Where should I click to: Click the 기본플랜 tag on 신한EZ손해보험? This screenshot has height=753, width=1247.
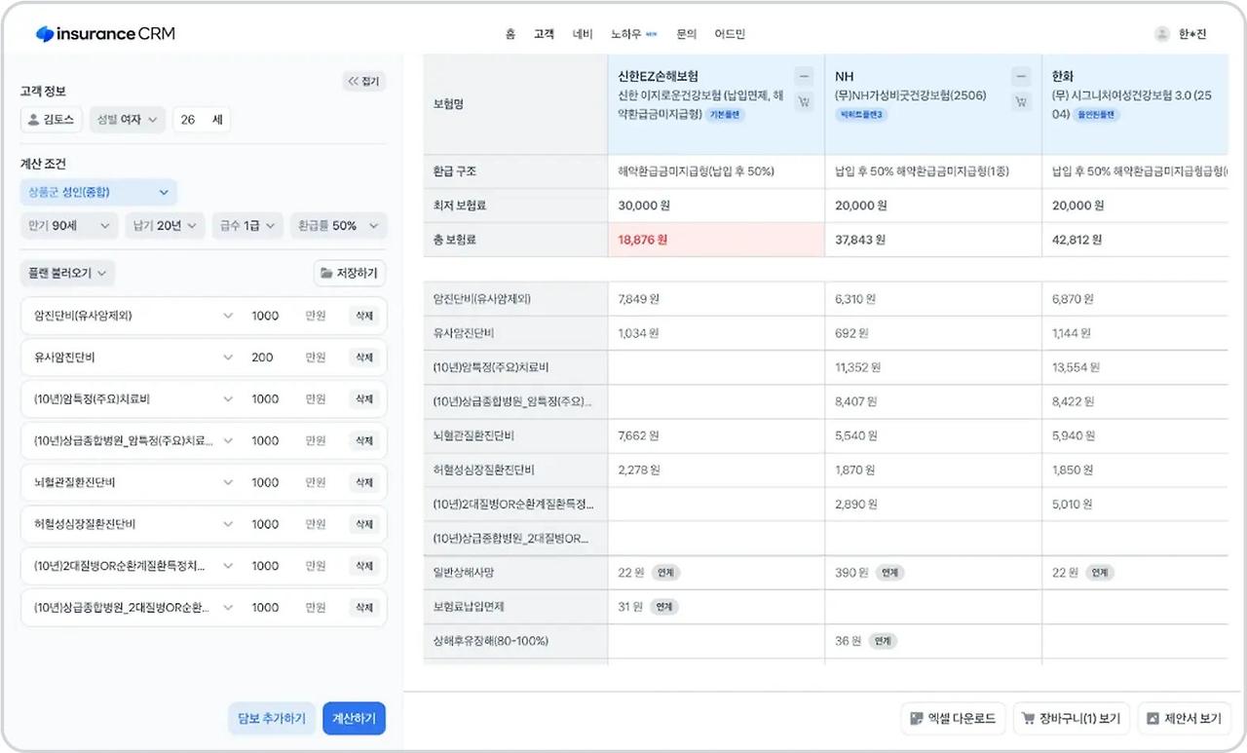tap(726, 114)
